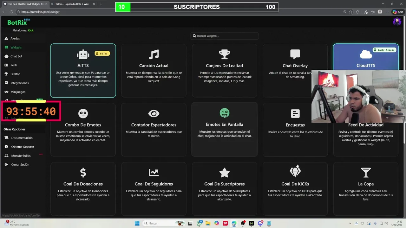Click the MonsterBuilds monitor icon

tap(6, 155)
